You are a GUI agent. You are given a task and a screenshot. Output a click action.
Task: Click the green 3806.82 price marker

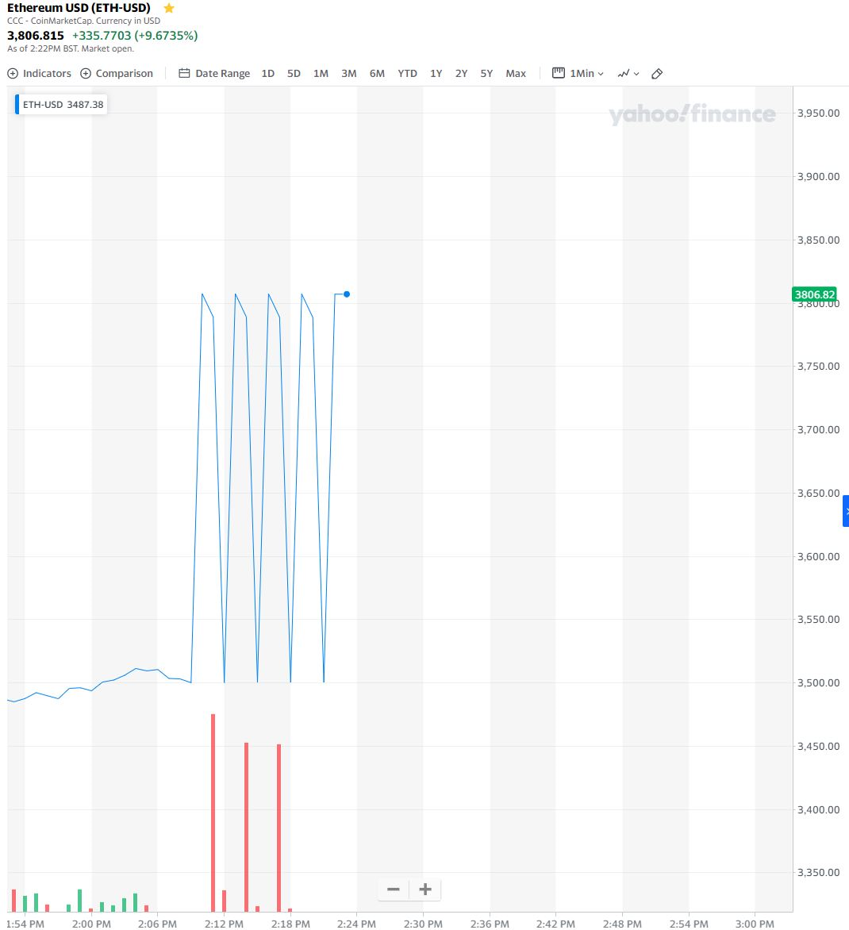coord(814,294)
